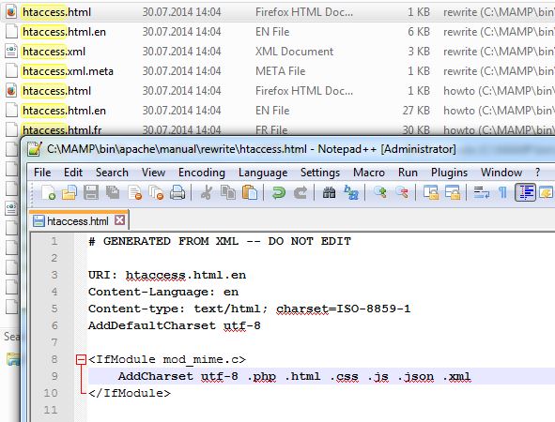Select the htaccess.xml file row
The height and width of the screenshot is (422, 555).
278,52
